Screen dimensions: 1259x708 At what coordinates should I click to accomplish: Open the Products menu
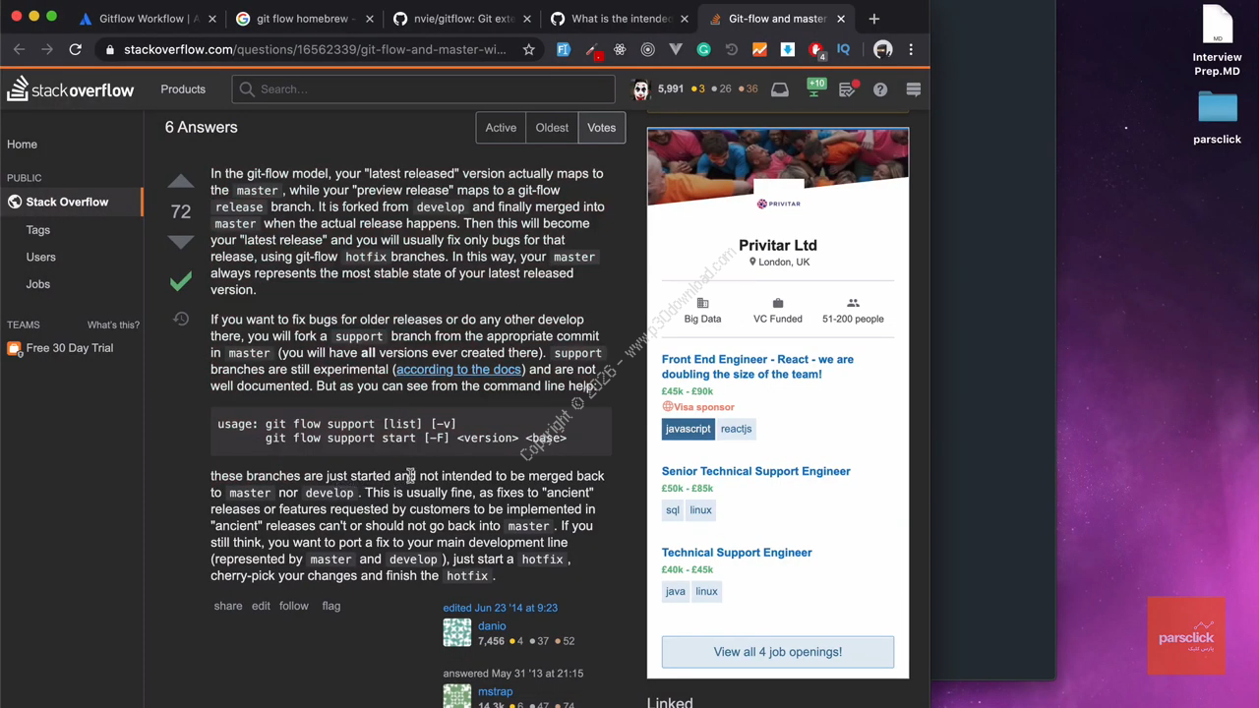(x=183, y=89)
